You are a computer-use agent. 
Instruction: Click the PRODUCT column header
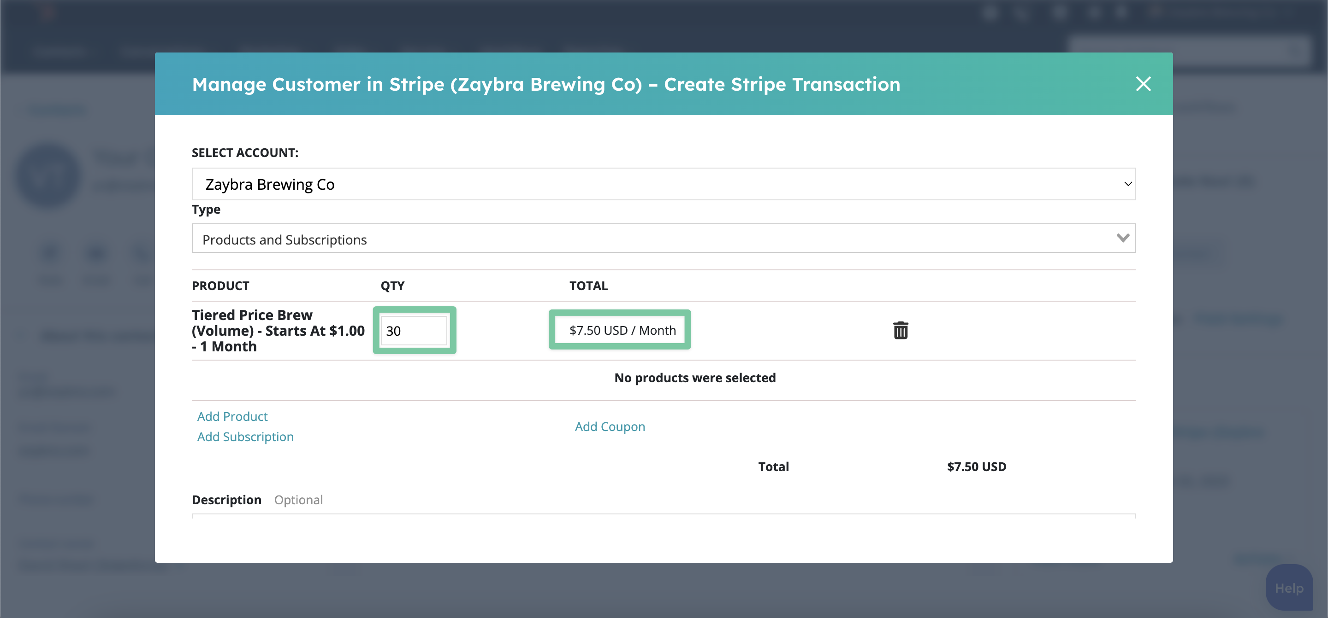(220, 286)
